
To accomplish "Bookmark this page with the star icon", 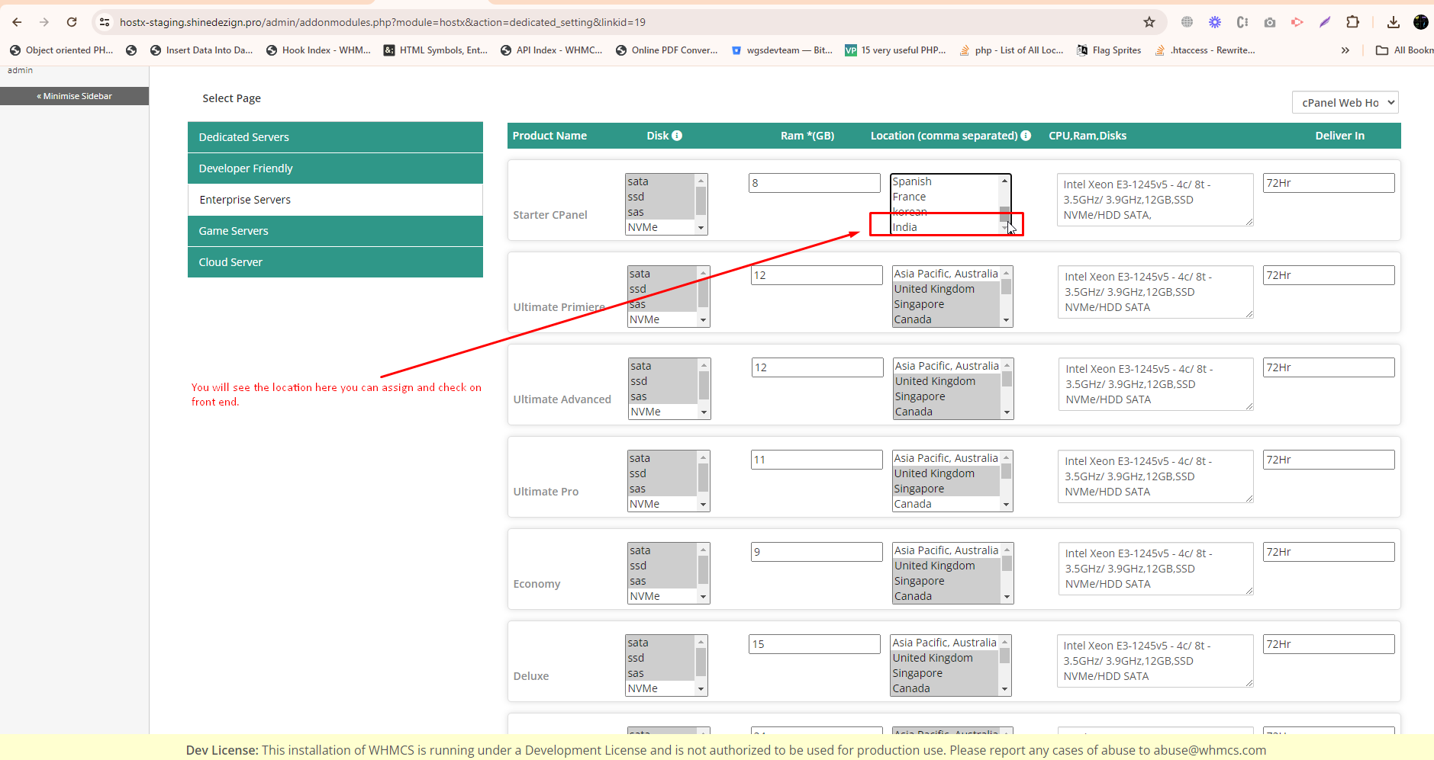I will click(1149, 22).
